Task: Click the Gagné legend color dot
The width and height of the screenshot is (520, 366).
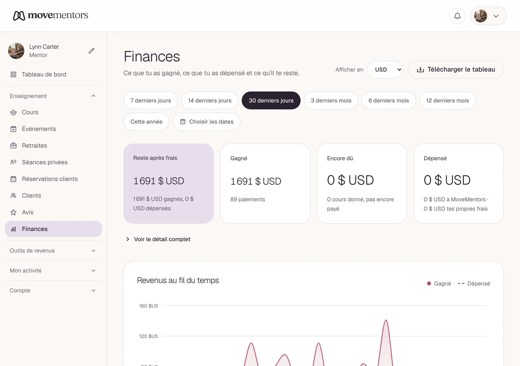Action: (x=429, y=284)
